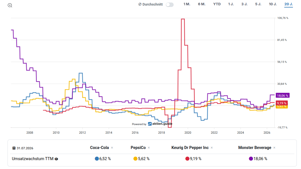Image resolution: width=301 pixels, height=169 pixels.
Task: Click the purple Monster Beverage color dot
Action: point(251,159)
